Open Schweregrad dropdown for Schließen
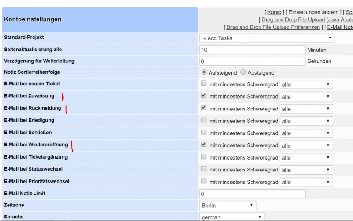 (x=306, y=133)
